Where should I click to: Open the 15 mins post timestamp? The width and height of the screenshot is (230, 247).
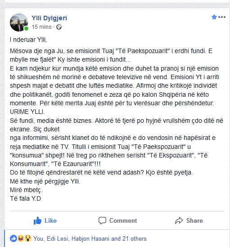[x=41, y=27]
